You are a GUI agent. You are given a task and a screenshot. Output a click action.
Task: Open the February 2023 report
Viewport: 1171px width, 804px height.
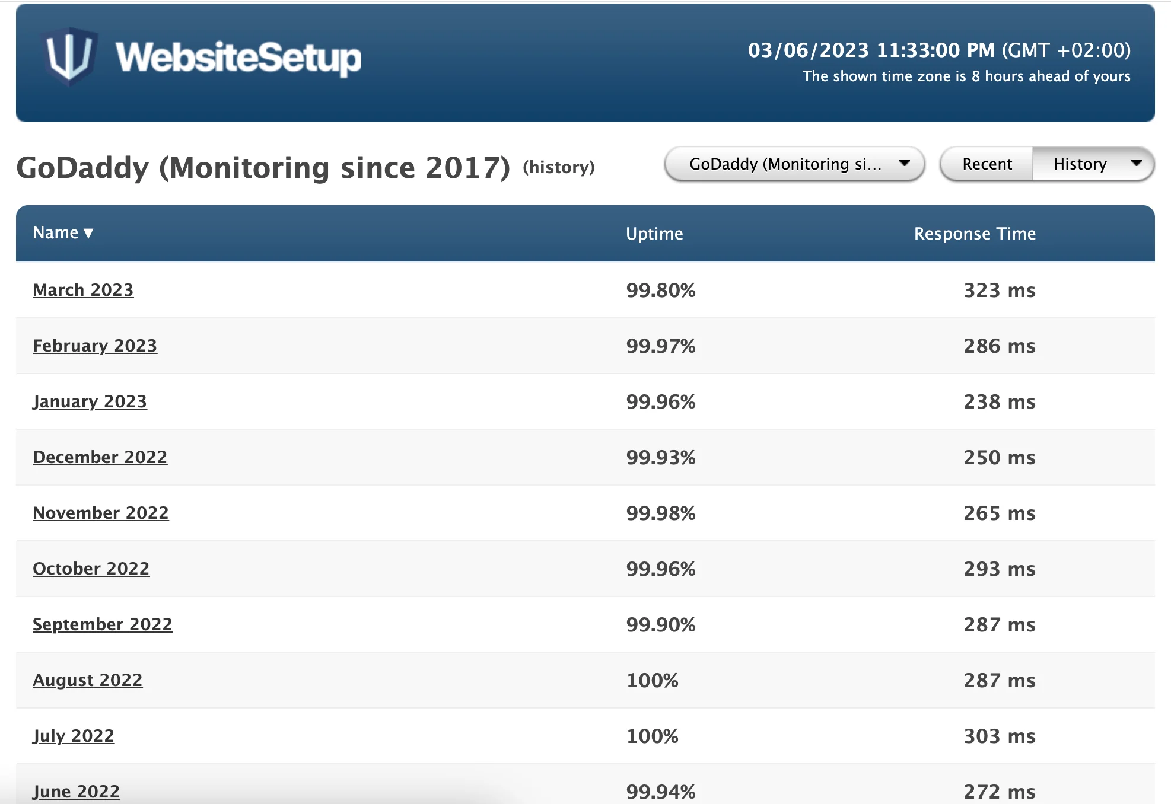95,346
